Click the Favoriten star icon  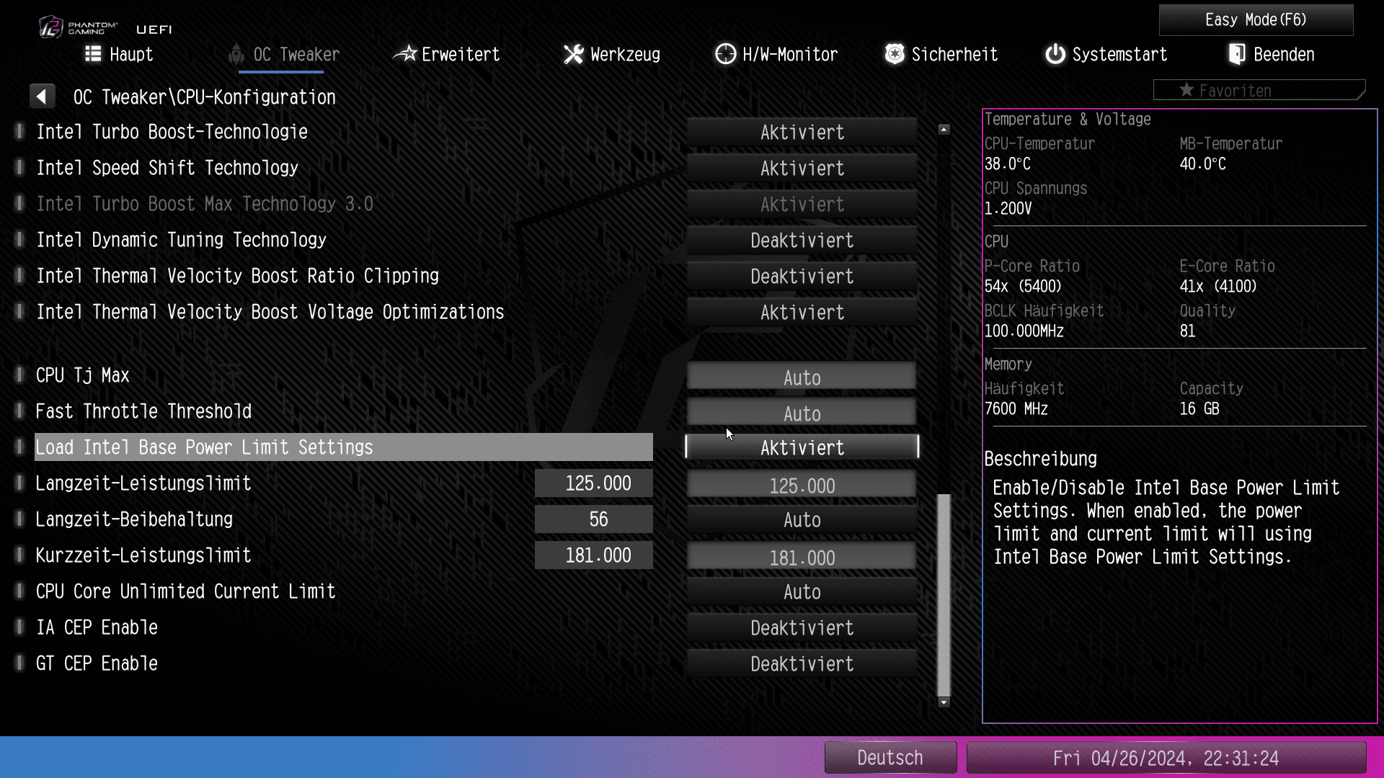pos(1186,90)
